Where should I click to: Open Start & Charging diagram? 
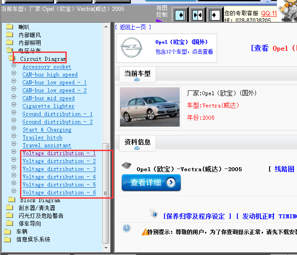pyautogui.click(x=47, y=130)
